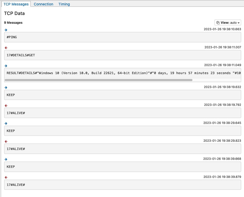Click the KEEP message sent at 19:38:39.668
The height and width of the screenshot is (197, 244).
coord(122,167)
